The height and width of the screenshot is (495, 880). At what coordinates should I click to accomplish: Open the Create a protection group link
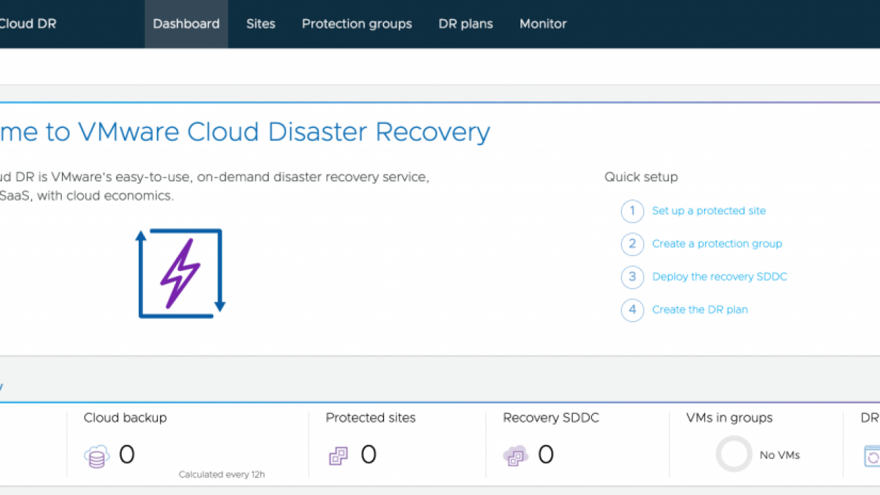(x=717, y=244)
